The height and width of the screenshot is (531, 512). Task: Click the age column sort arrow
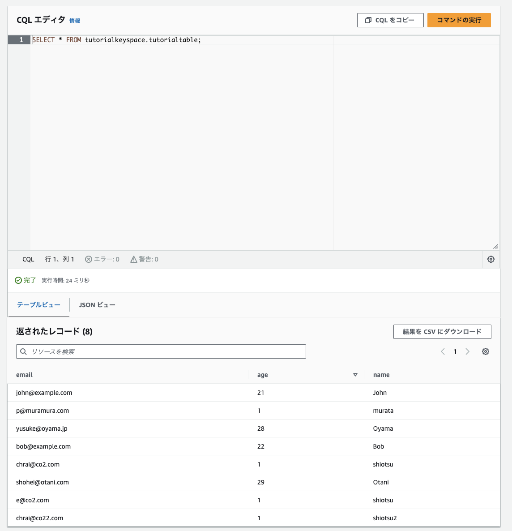point(355,375)
